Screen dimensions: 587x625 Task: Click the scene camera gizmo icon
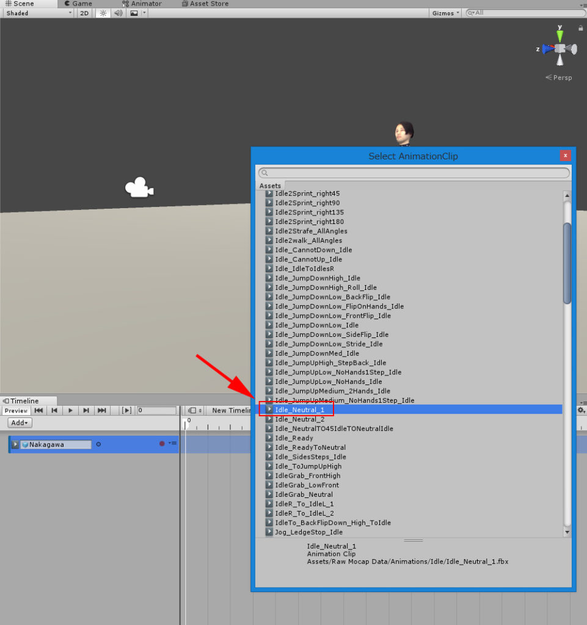click(x=139, y=189)
